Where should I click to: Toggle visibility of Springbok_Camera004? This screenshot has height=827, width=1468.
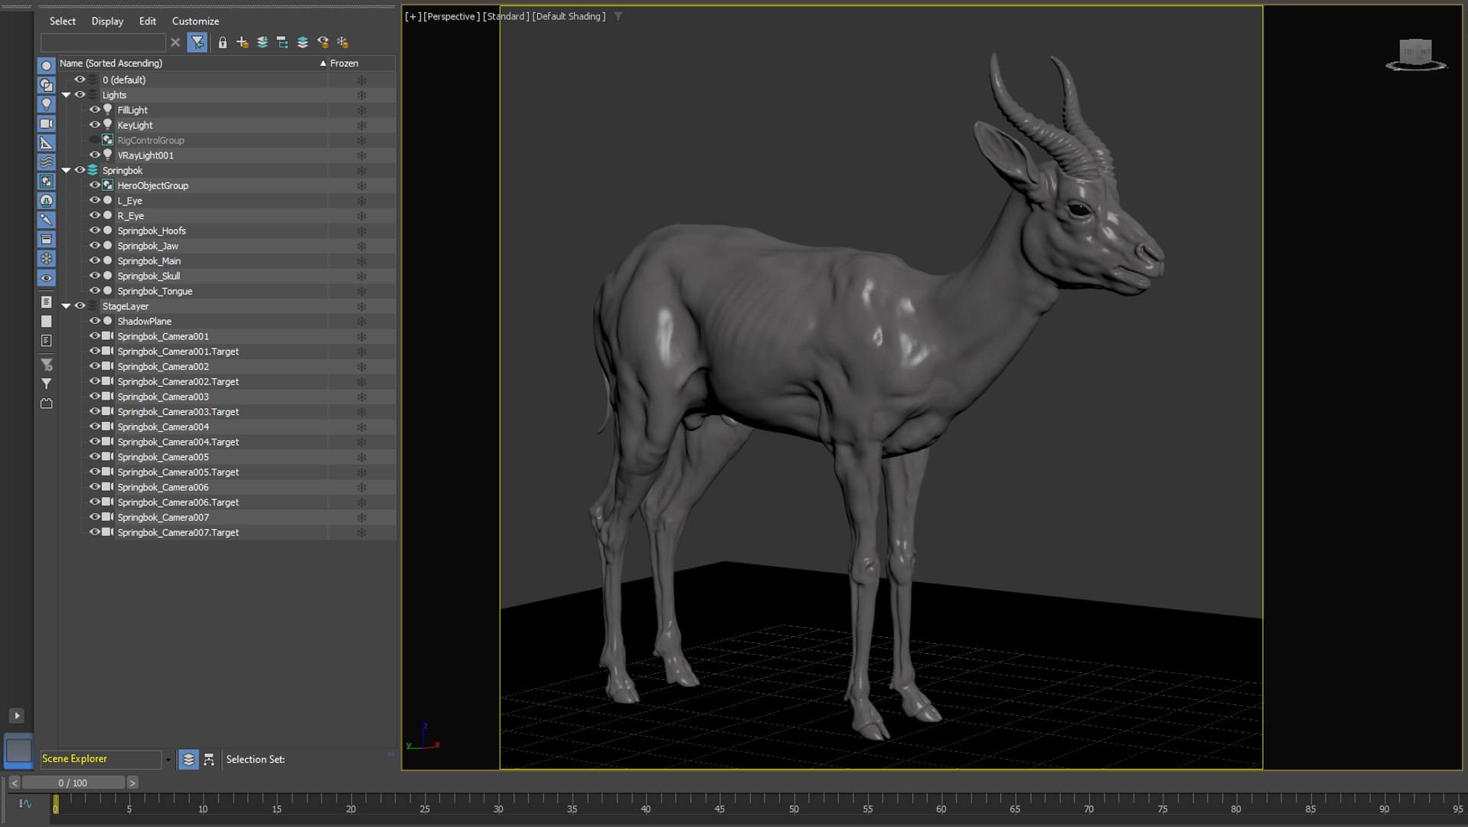click(95, 427)
